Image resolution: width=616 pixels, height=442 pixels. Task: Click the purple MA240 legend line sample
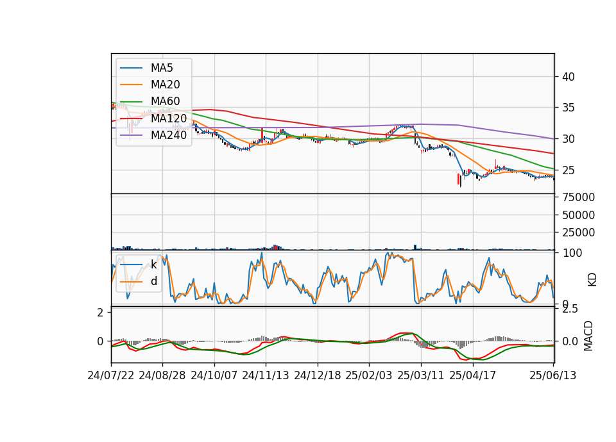pyautogui.click(x=131, y=135)
